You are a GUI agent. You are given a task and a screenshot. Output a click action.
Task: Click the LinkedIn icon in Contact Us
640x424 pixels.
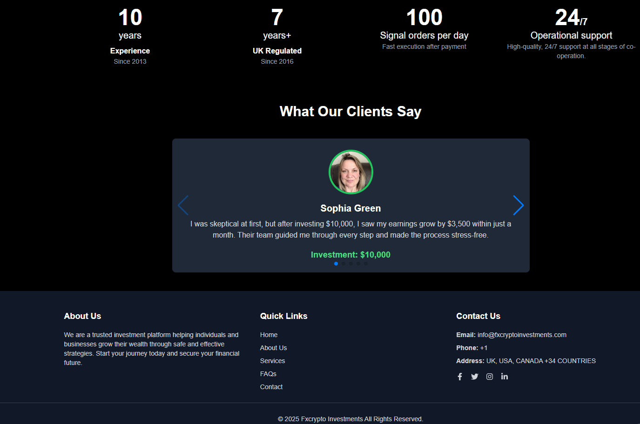(x=505, y=377)
